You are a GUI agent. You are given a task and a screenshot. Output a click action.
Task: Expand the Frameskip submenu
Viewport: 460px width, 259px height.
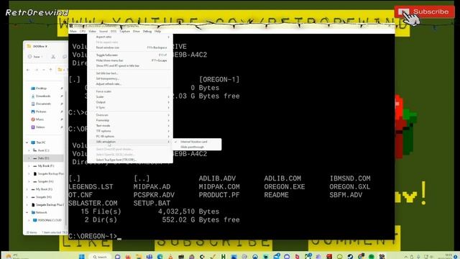click(130, 120)
